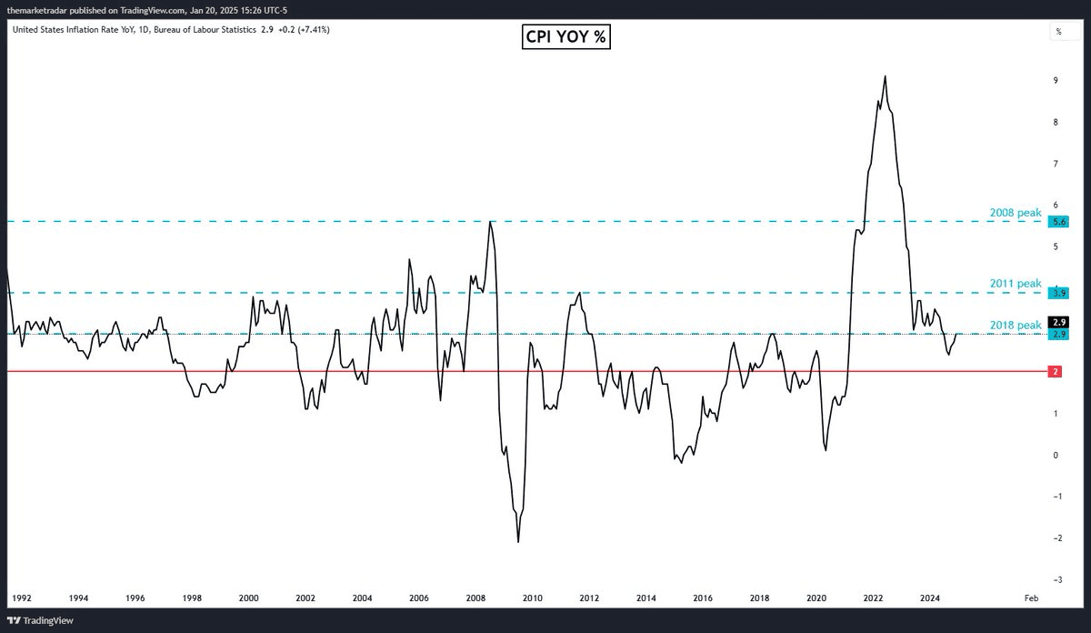Click the 2022 year label on time axis
The image size is (1091, 633).
874,598
